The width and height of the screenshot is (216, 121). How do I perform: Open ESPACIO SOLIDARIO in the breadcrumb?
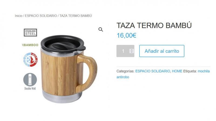(x=41, y=16)
